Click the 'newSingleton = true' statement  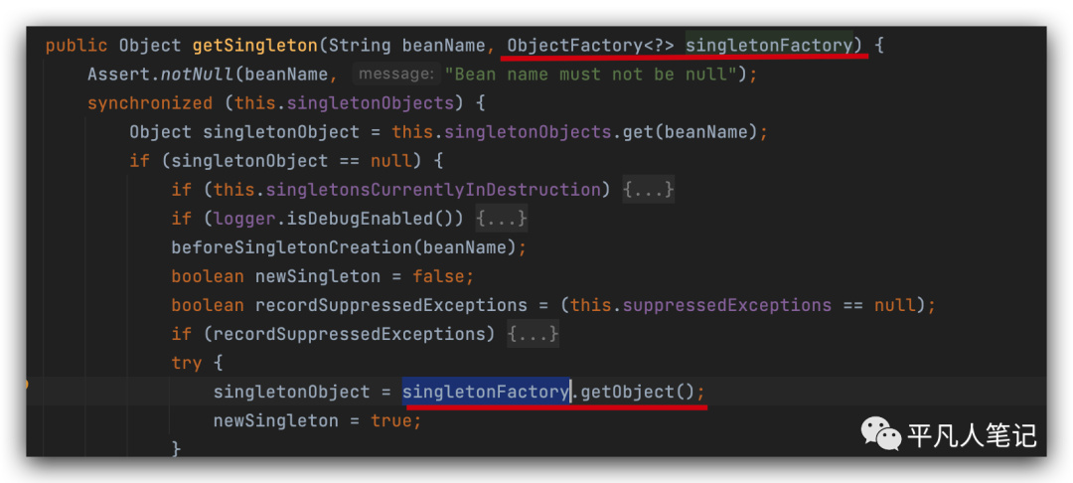pos(317,420)
